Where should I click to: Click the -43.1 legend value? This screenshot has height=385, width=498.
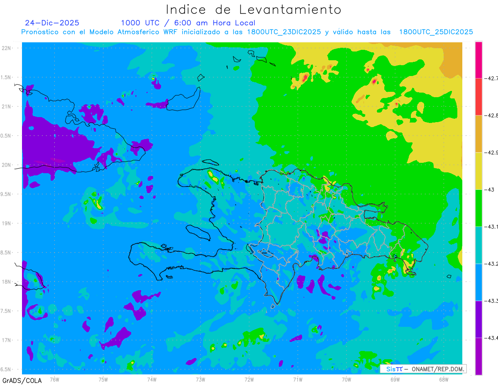coord(491,226)
